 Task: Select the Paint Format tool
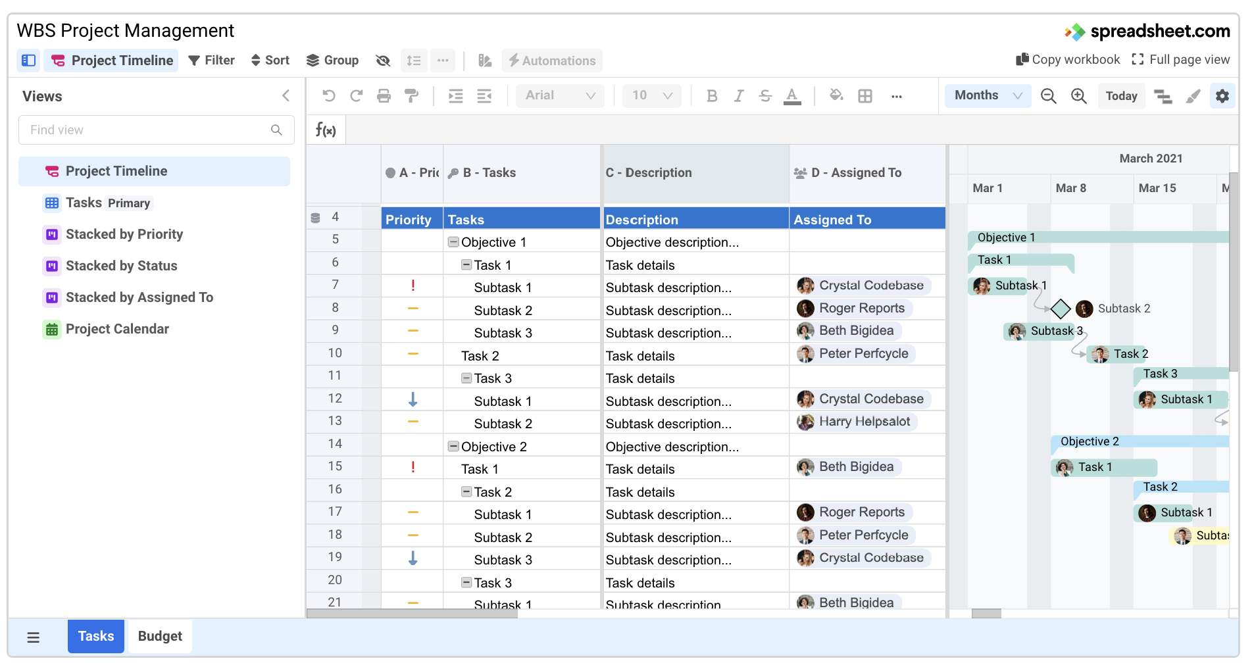411,96
